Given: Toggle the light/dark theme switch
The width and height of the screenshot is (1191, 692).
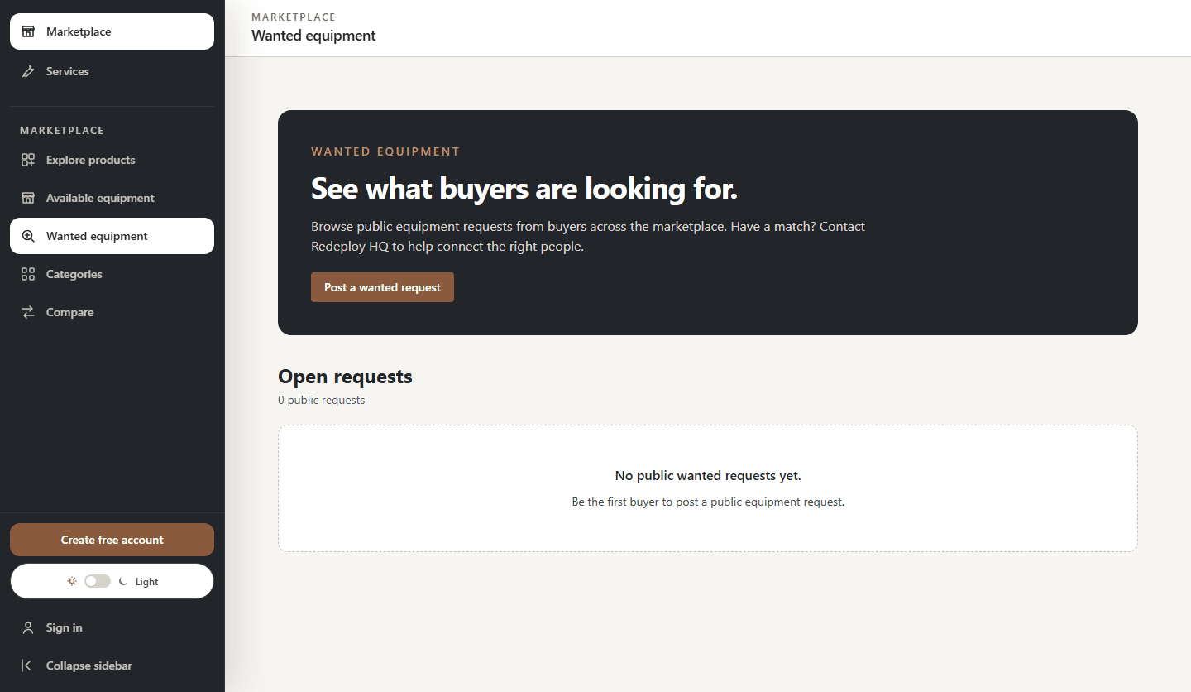Looking at the screenshot, I should (98, 581).
